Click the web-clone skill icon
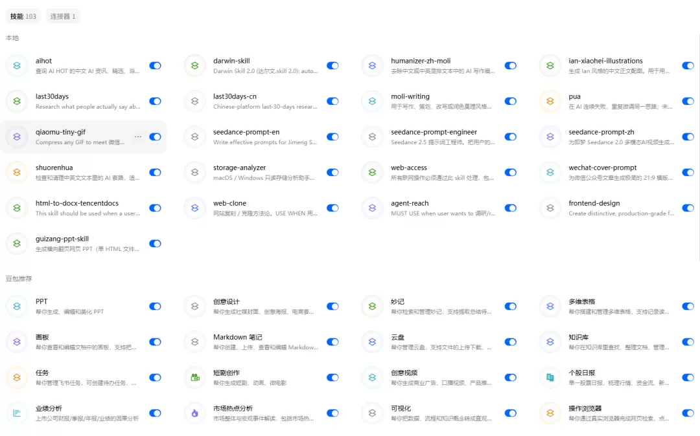700x436 pixels. (x=194, y=208)
